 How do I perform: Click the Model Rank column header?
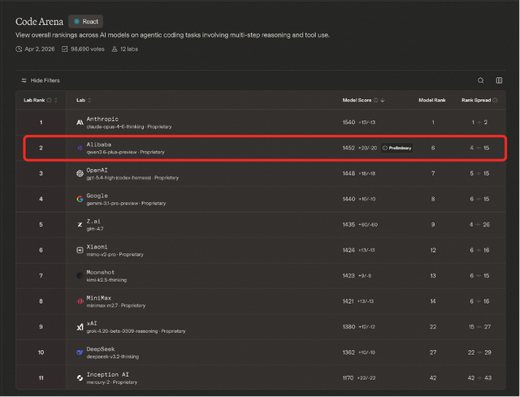(x=431, y=100)
